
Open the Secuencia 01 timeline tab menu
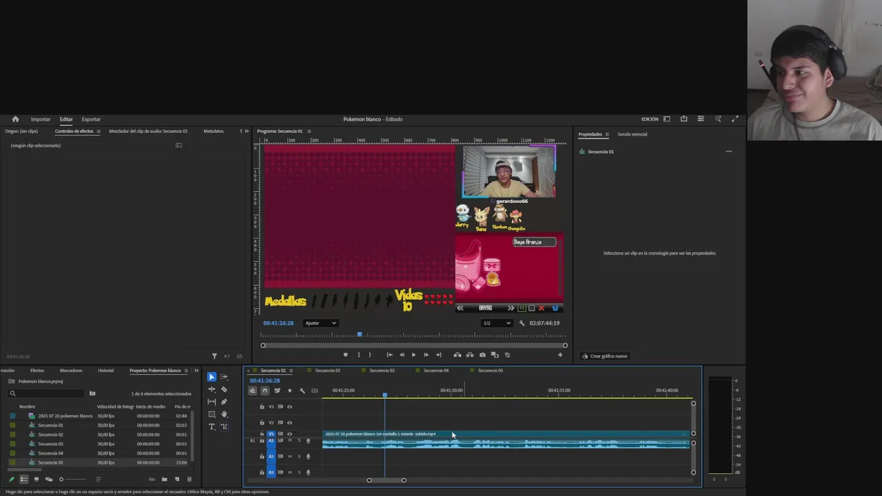[291, 371]
